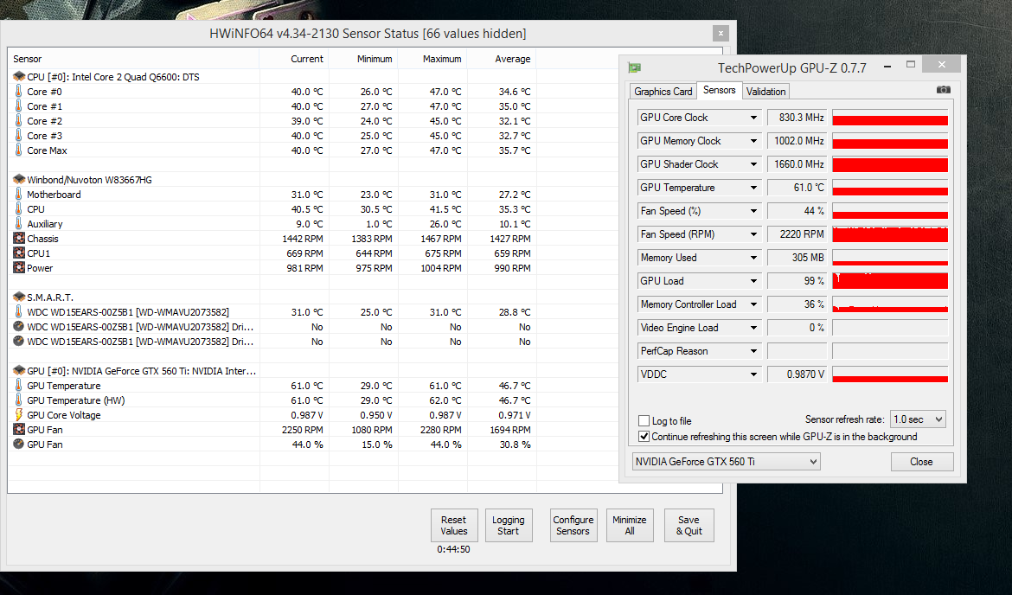Select the Core #0 current value 40.0 °C
Image resolution: width=1012 pixels, height=595 pixels.
(x=306, y=92)
